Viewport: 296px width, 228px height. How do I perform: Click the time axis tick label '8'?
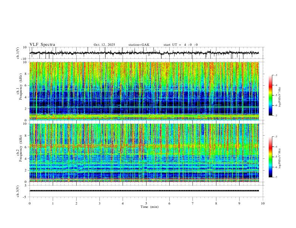pos(216,203)
